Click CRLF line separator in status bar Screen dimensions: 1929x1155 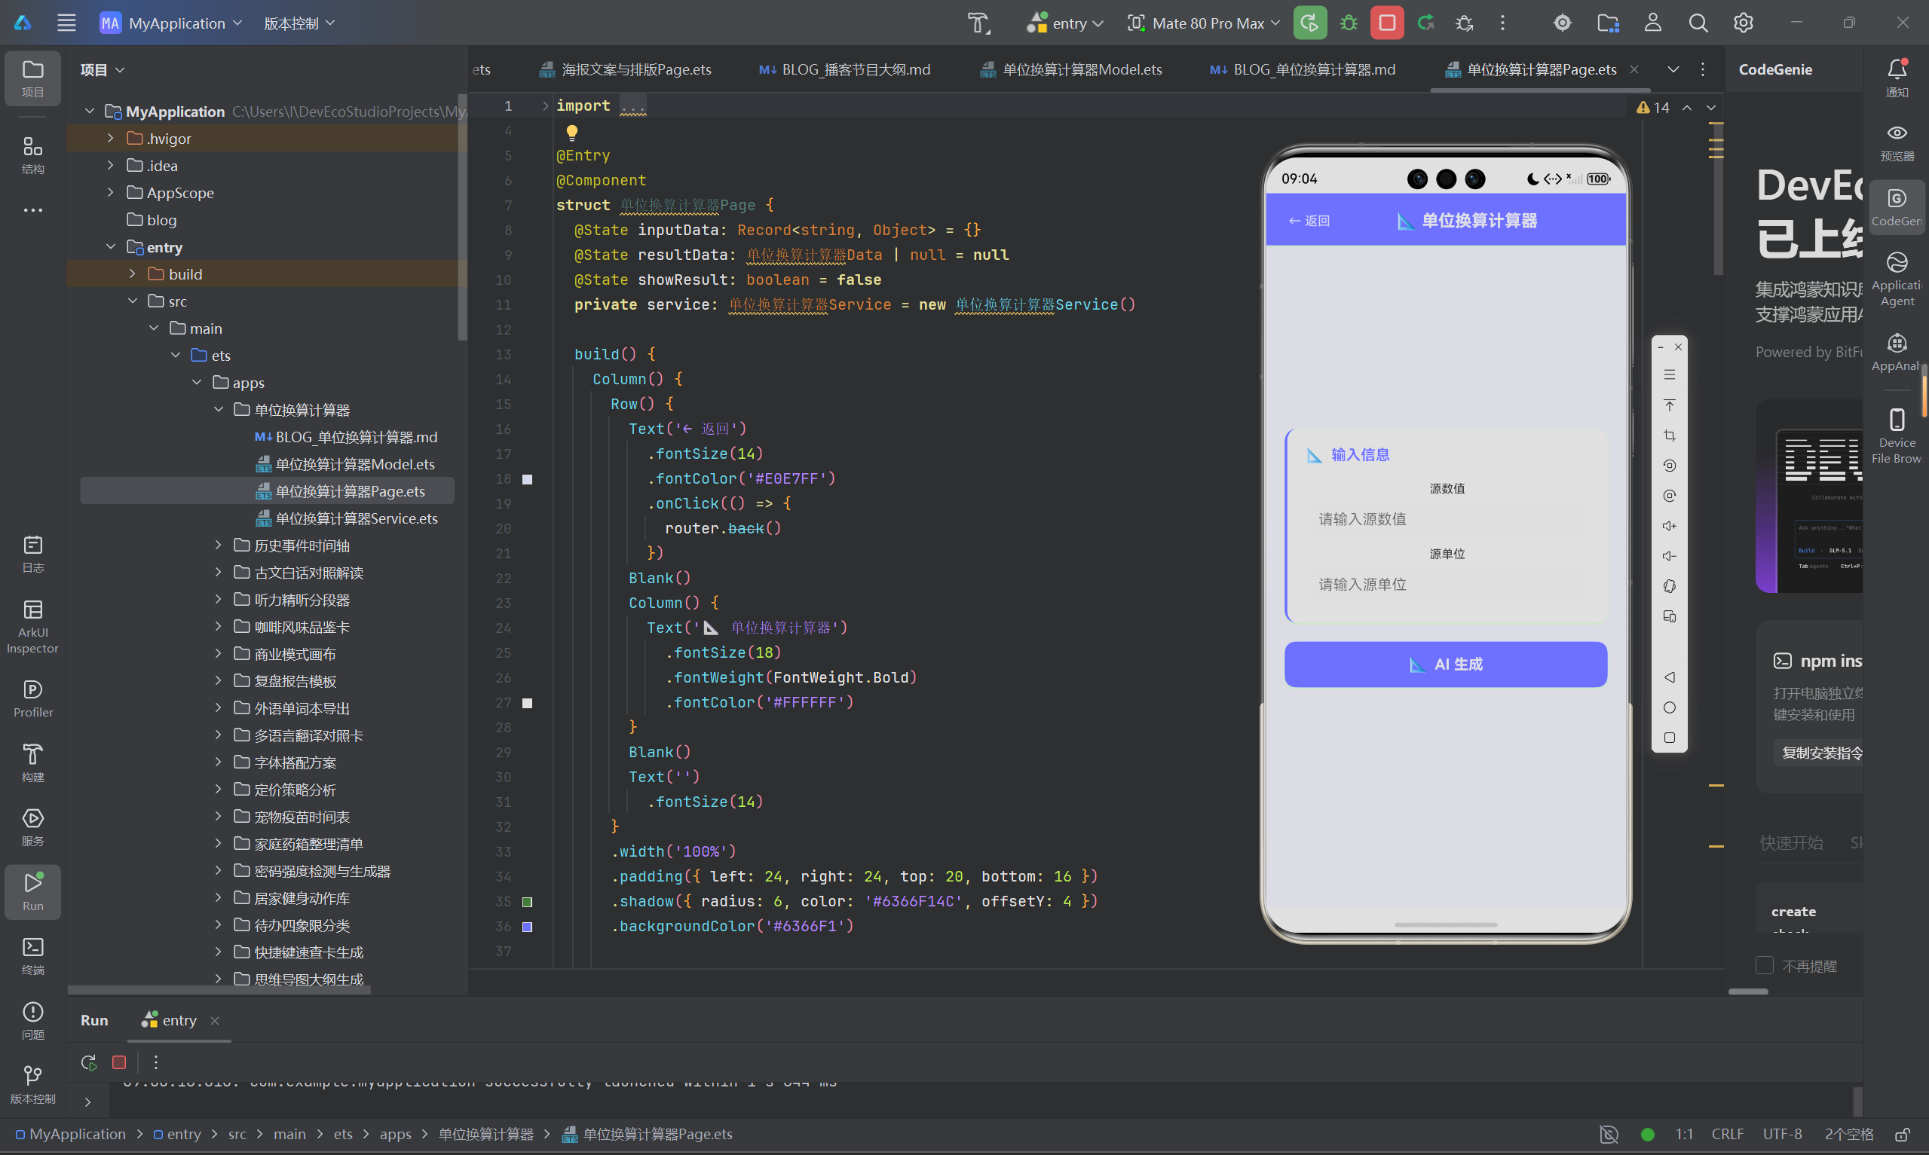pyautogui.click(x=1727, y=1134)
